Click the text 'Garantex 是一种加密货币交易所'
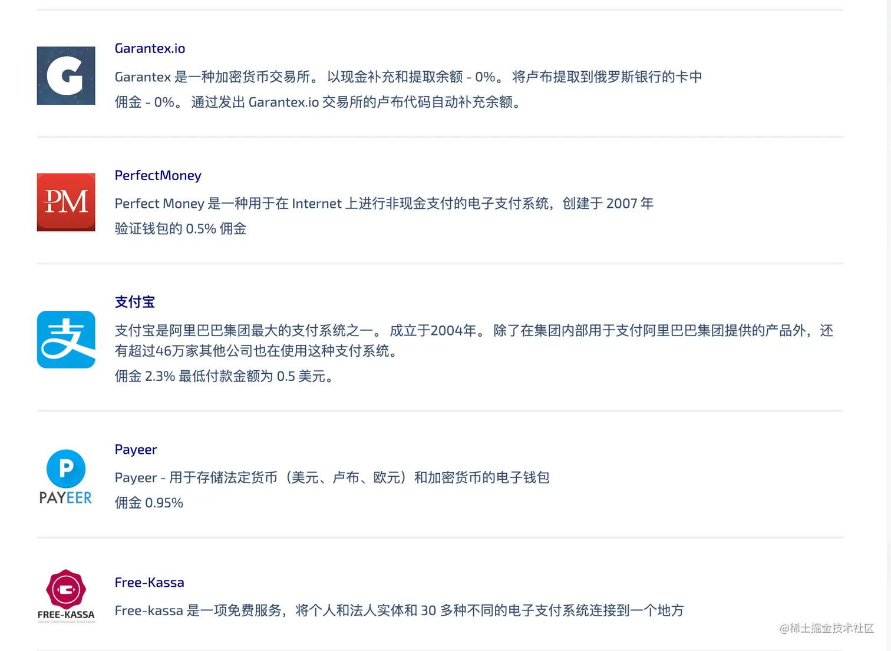 (213, 77)
